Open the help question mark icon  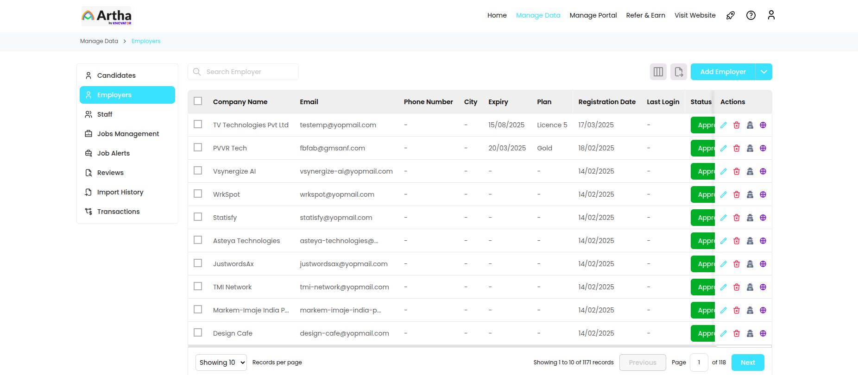[751, 15]
